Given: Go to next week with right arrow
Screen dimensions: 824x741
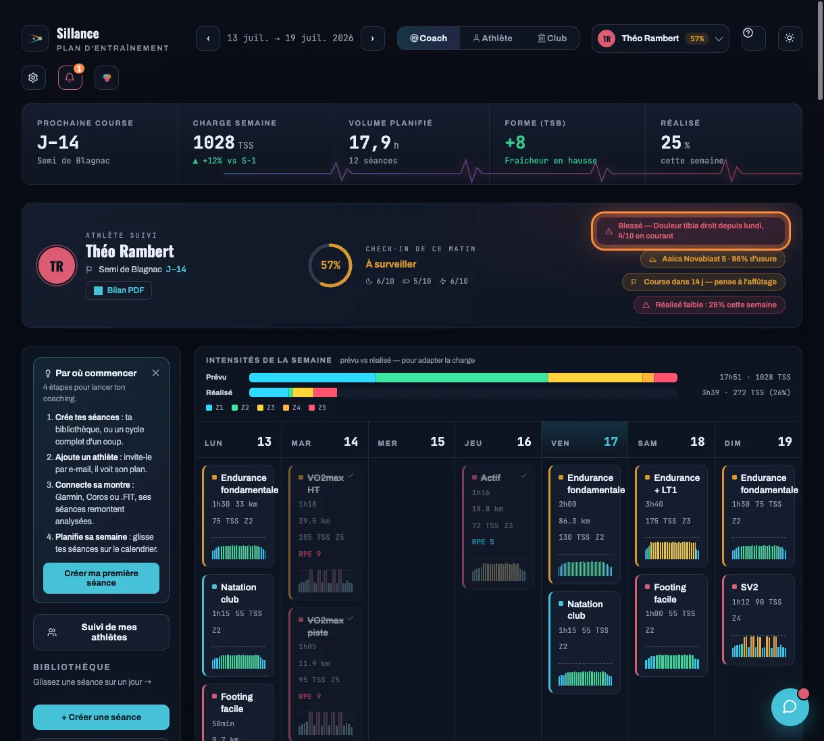Looking at the screenshot, I should (x=373, y=39).
